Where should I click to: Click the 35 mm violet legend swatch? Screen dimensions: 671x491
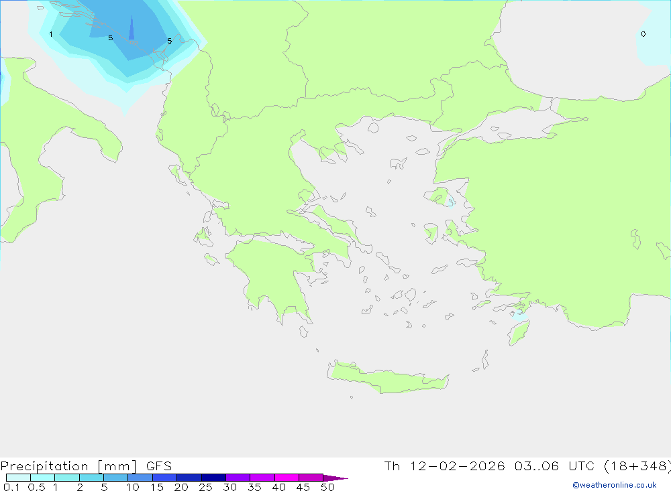pos(262,478)
